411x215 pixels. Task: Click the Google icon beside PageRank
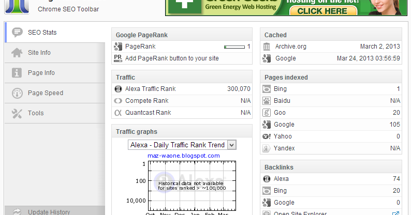point(118,47)
